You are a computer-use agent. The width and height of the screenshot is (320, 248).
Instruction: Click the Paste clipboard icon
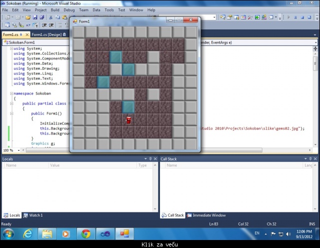(x=64, y=17)
